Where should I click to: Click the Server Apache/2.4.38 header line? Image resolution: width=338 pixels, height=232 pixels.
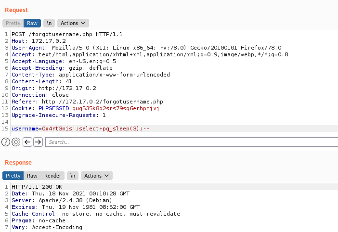click(62, 200)
